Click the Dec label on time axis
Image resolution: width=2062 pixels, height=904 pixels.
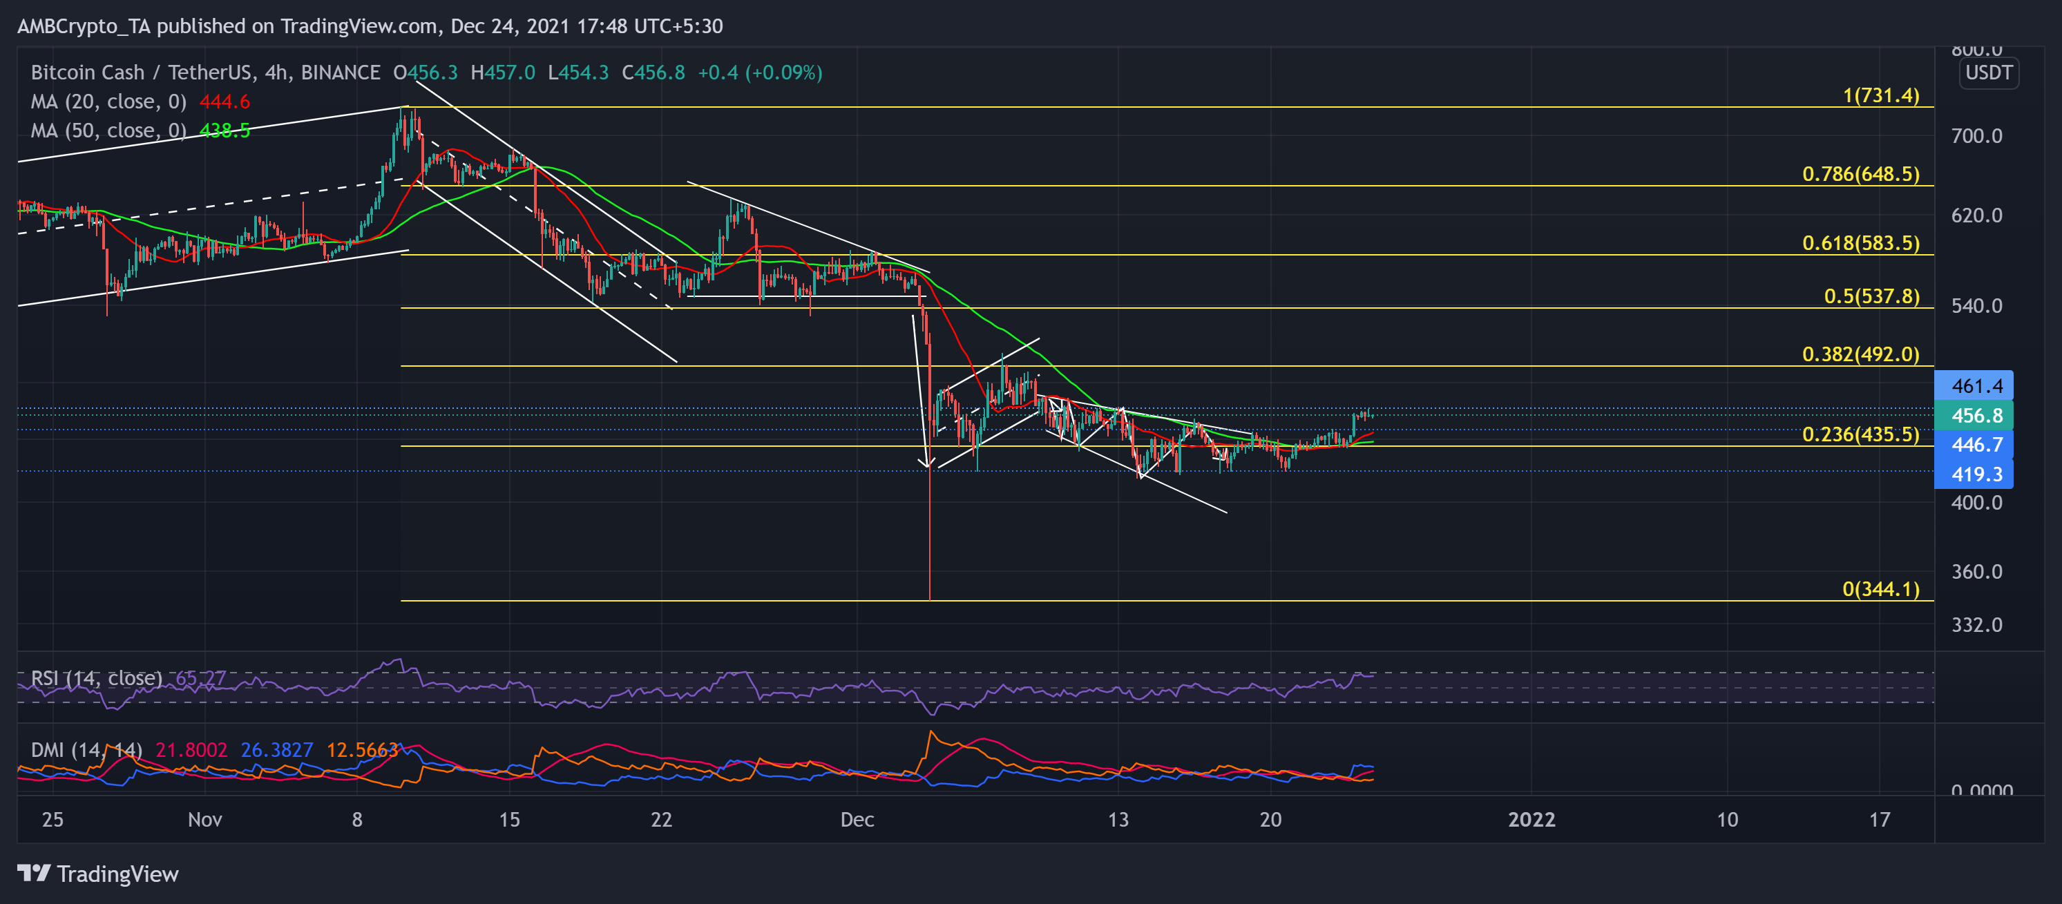coord(857,820)
